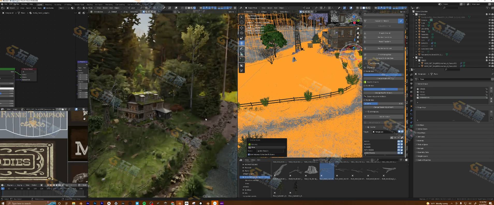Image resolution: width=494 pixels, height=205 pixels.
Task: Select the Move tool in viewport toolbar
Action: [x=242, y=28]
